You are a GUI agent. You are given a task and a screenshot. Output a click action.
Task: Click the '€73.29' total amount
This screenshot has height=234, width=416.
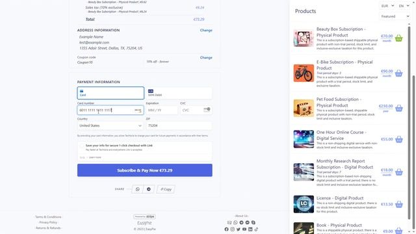(199, 19)
